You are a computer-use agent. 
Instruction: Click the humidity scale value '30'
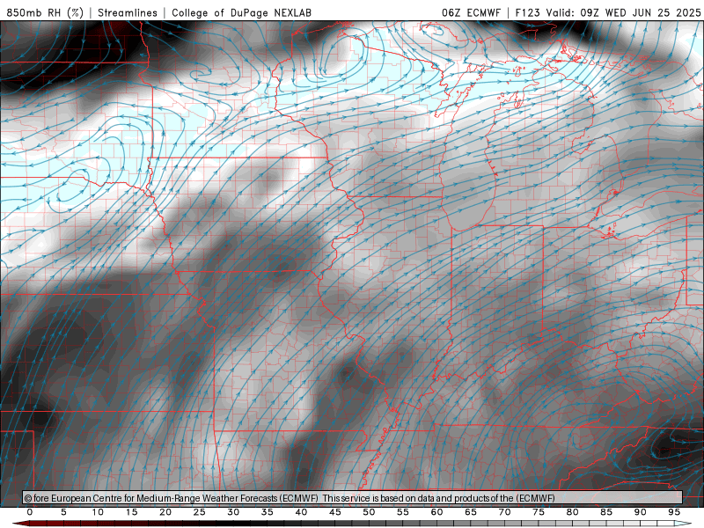(233, 512)
